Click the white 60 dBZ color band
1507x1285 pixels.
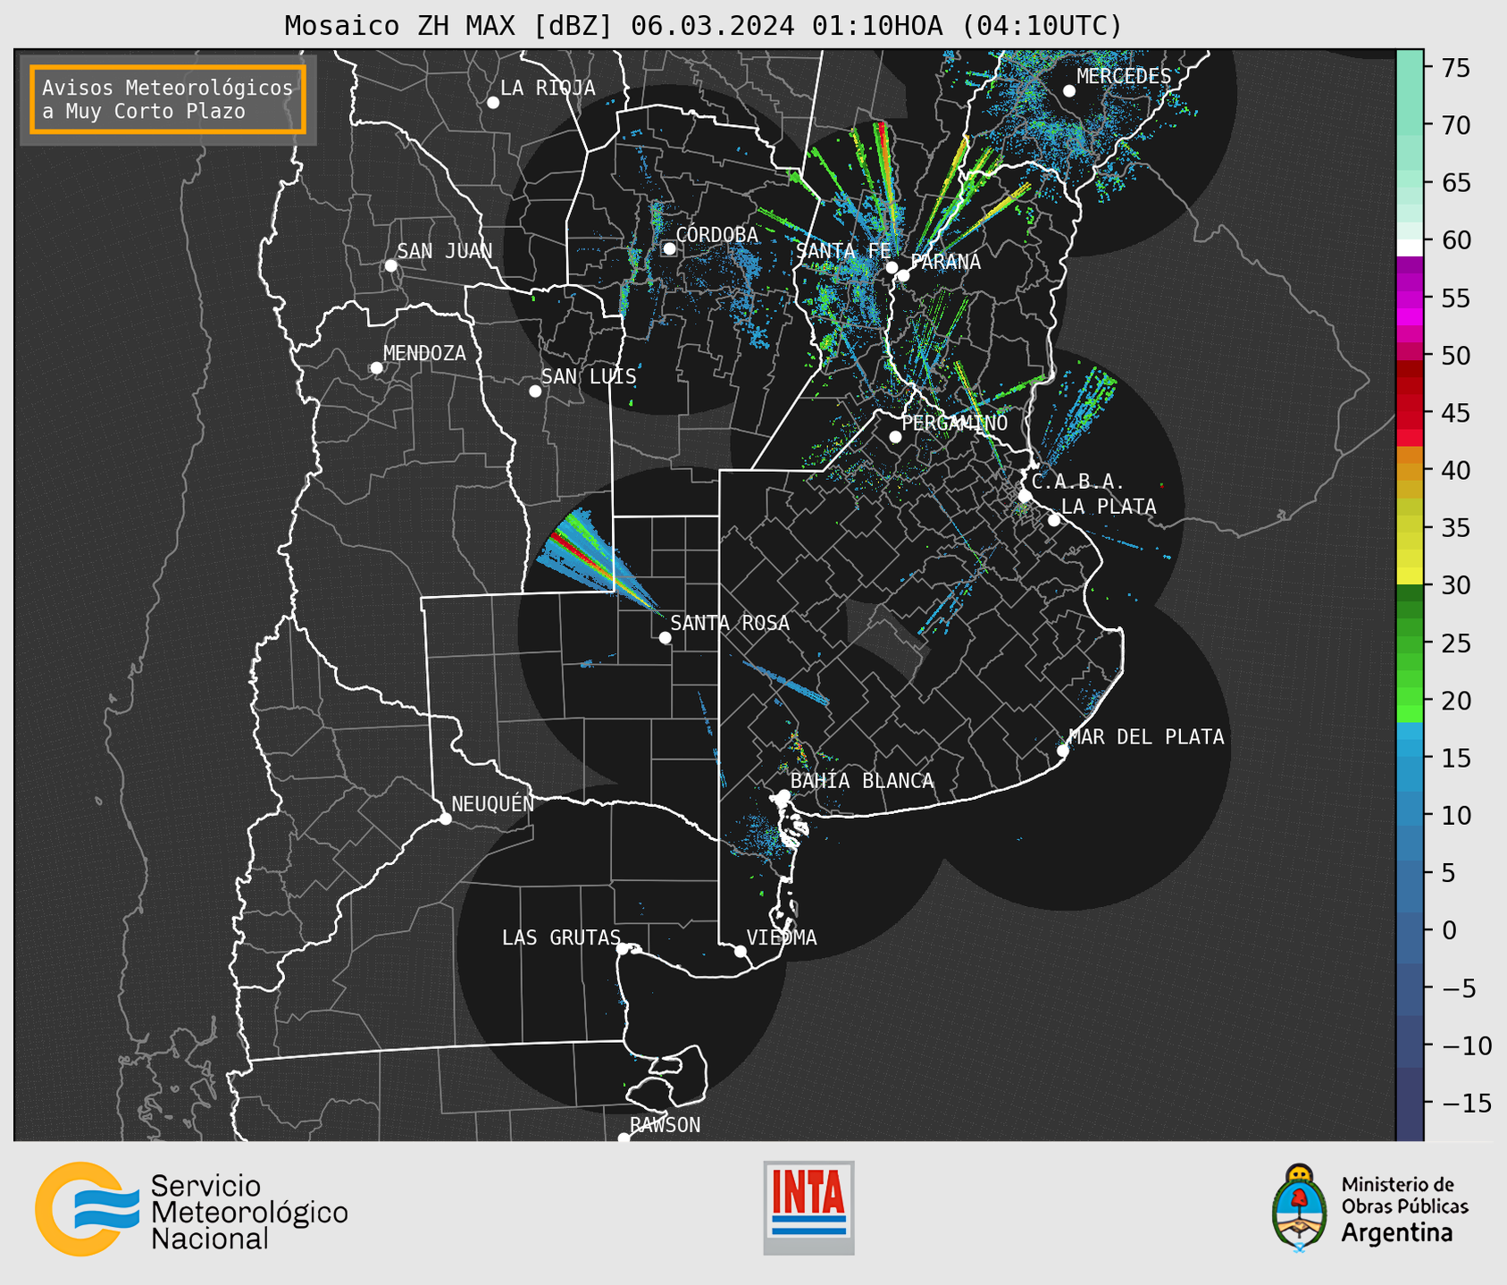1410,248
